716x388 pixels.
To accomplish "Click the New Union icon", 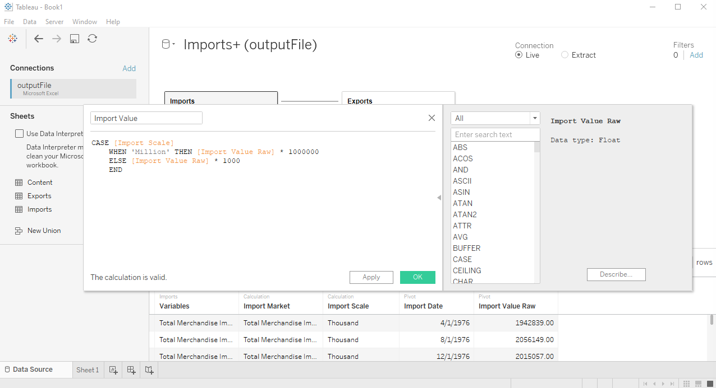I will tap(19, 231).
